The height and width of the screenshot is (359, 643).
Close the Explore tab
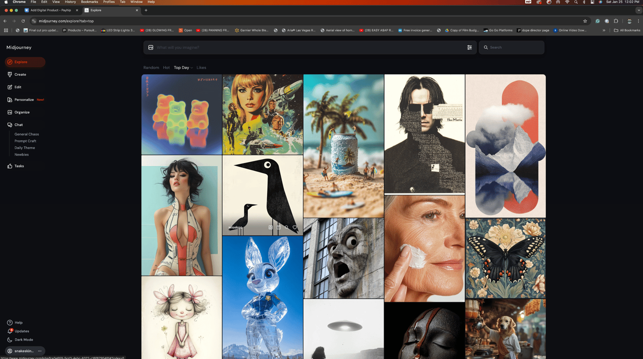click(137, 10)
